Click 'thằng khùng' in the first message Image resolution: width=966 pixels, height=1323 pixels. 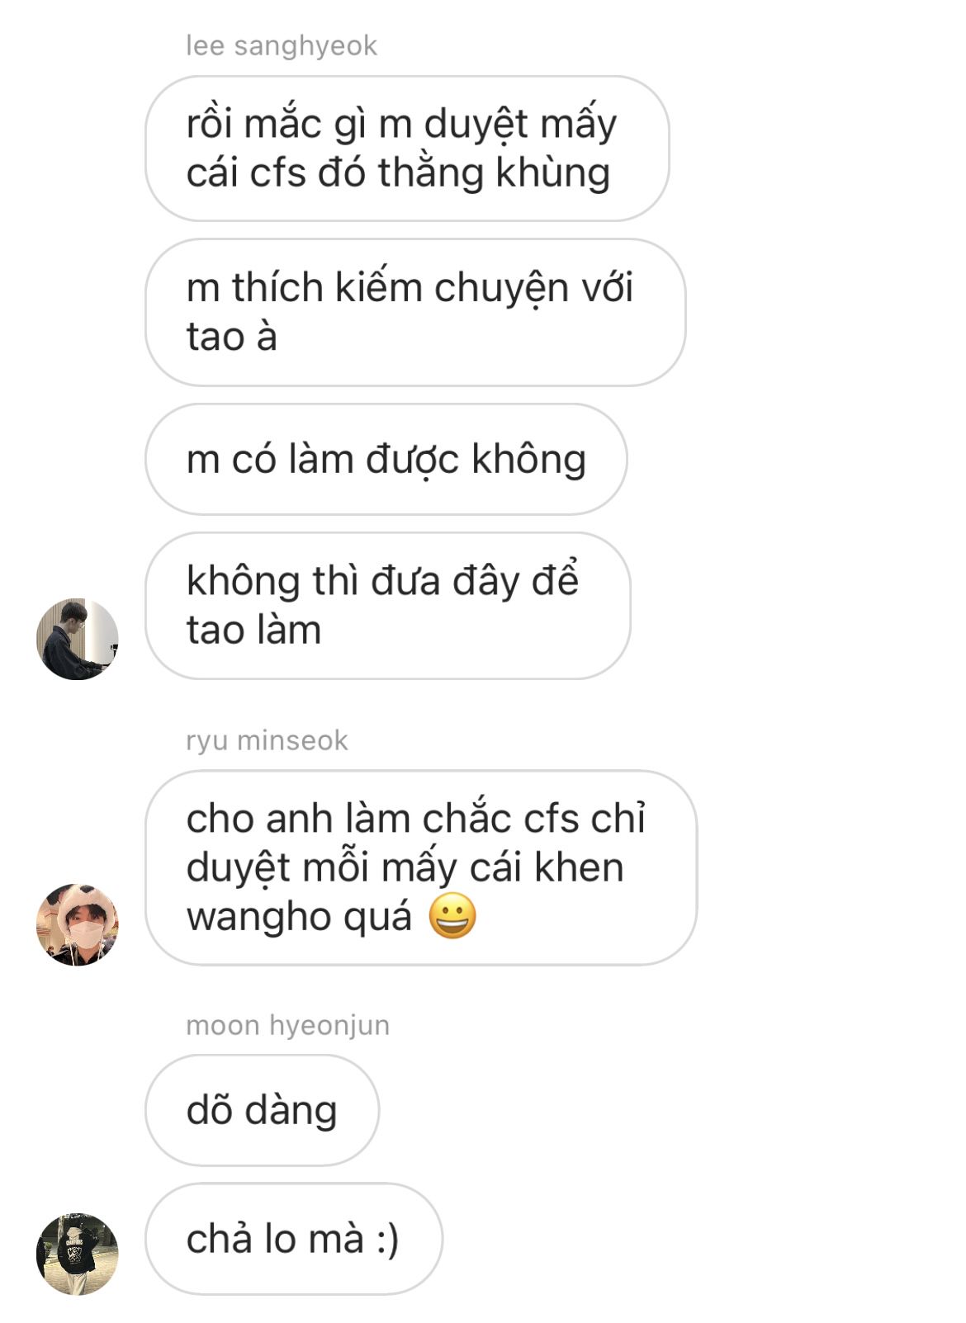pos(494,174)
